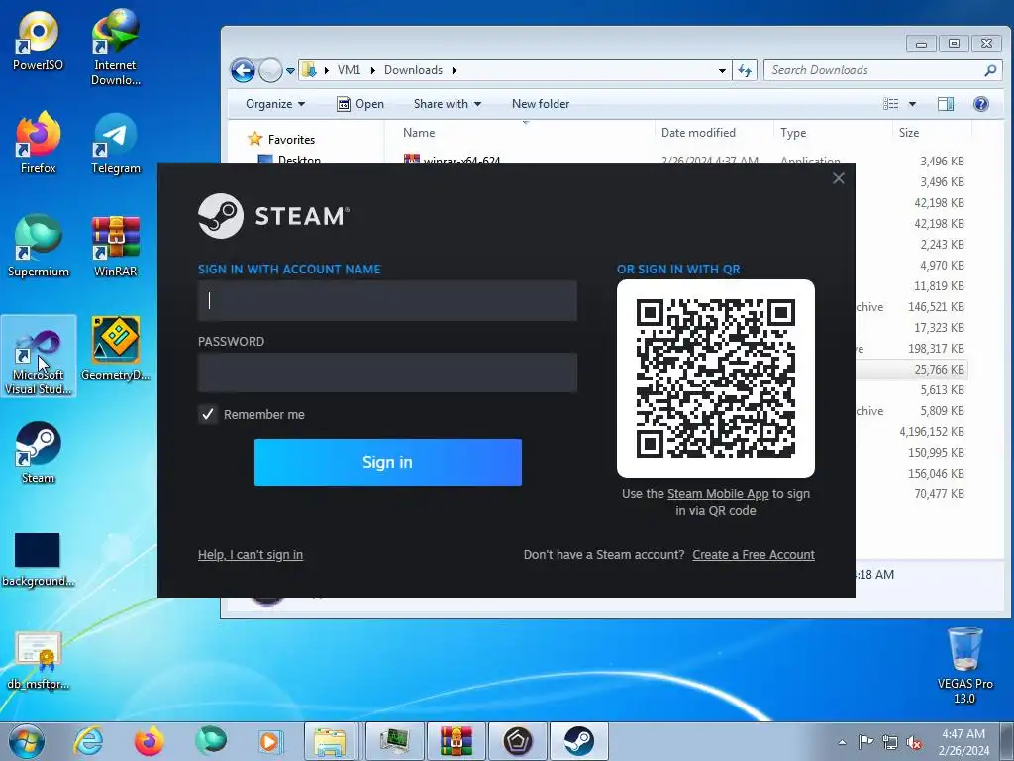Expand the Share with dropdown

pyautogui.click(x=448, y=104)
